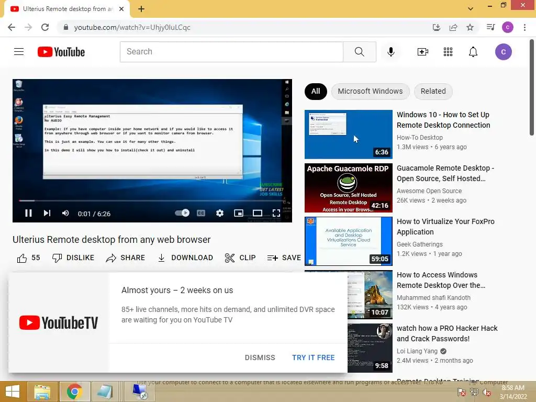Skip to next video
Image resolution: width=536 pixels, height=402 pixels.
point(47,214)
